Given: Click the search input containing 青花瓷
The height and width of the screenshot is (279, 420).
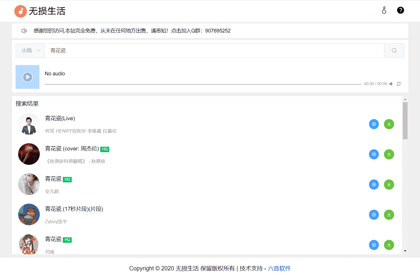Looking at the screenshot, I should click(214, 51).
